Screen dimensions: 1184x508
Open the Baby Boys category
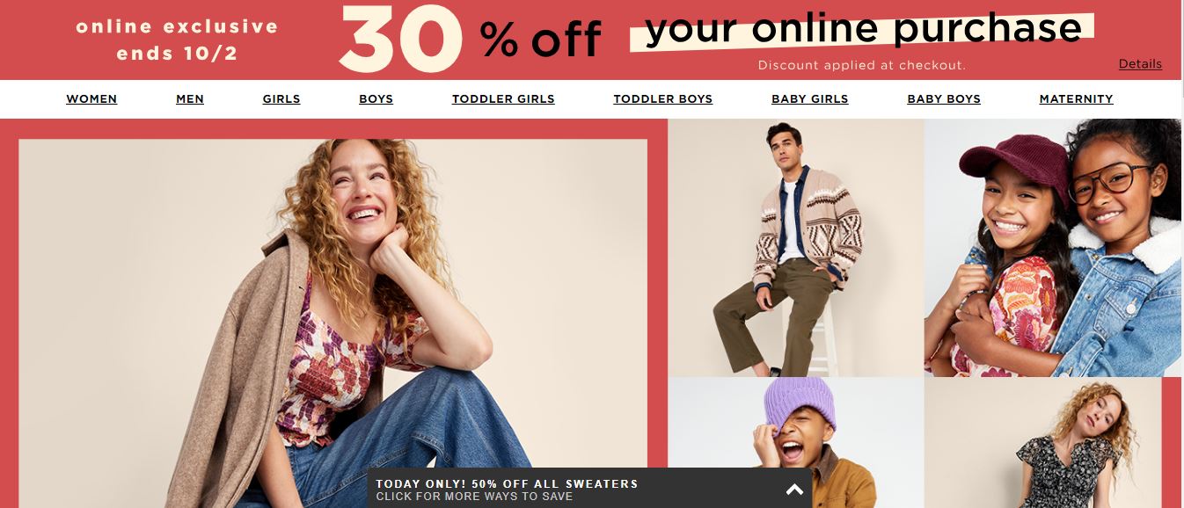(x=944, y=99)
